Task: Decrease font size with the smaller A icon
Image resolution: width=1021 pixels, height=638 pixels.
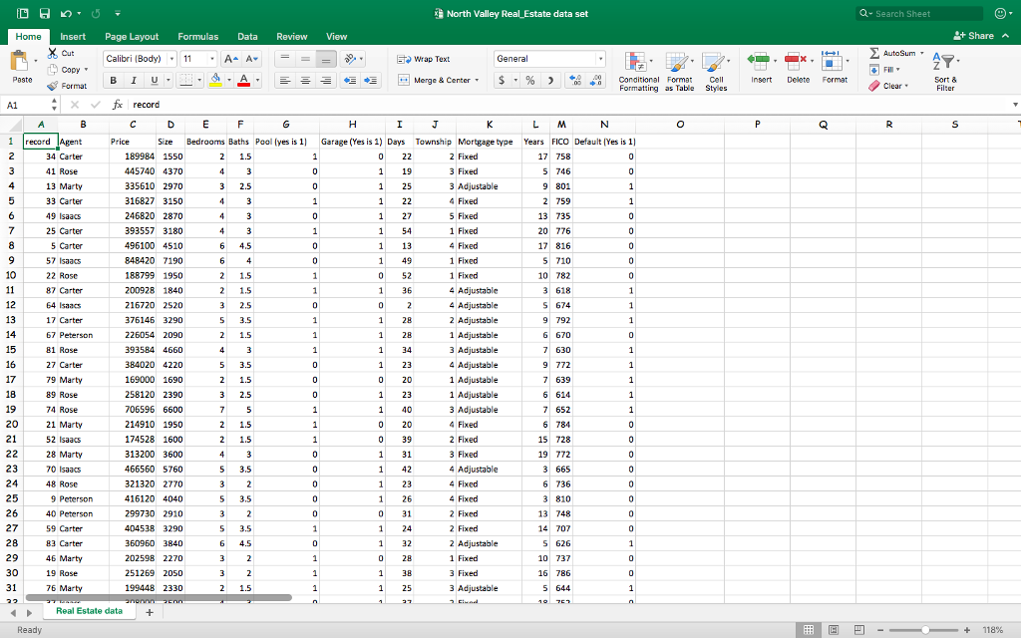Action: tap(252, 59)
